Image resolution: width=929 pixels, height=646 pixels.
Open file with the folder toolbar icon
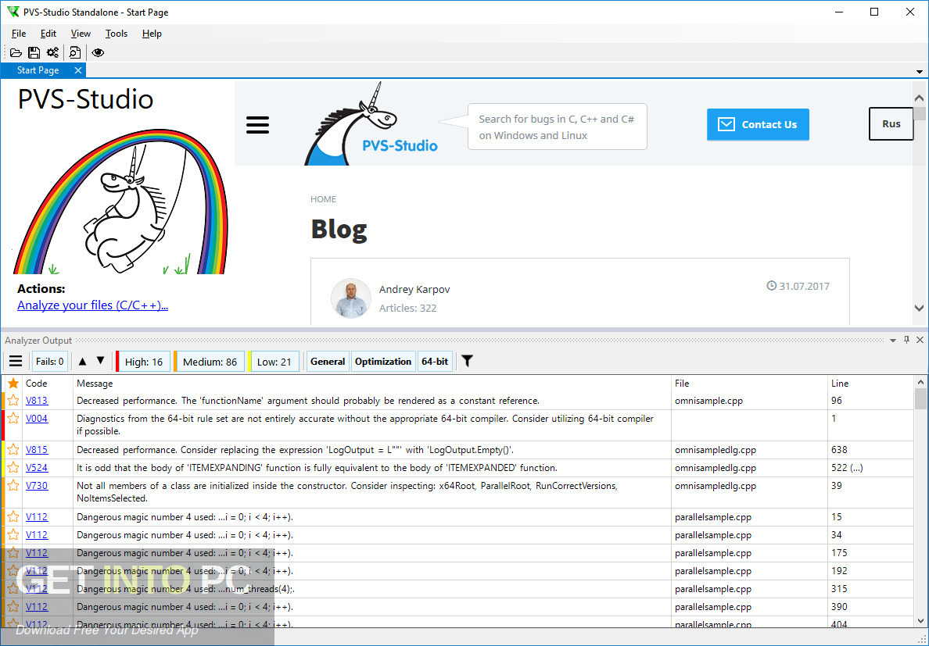click(x=16, y=52)
